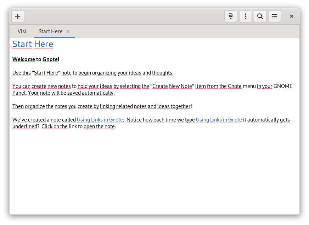Open the second Using Links in Gnote link

point(219,120)
